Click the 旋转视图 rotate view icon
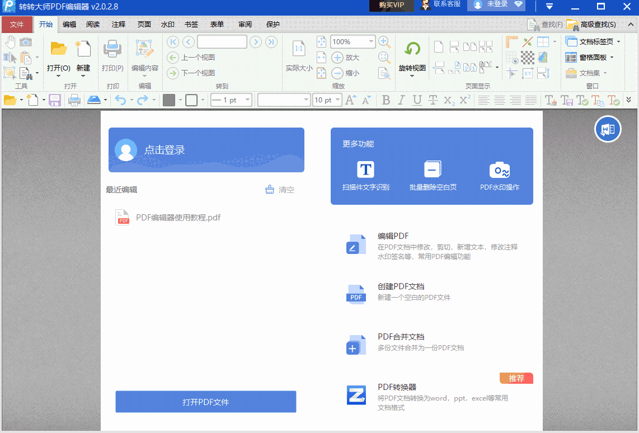This screenshot has height=433, width=639. [x=412, y=49]
